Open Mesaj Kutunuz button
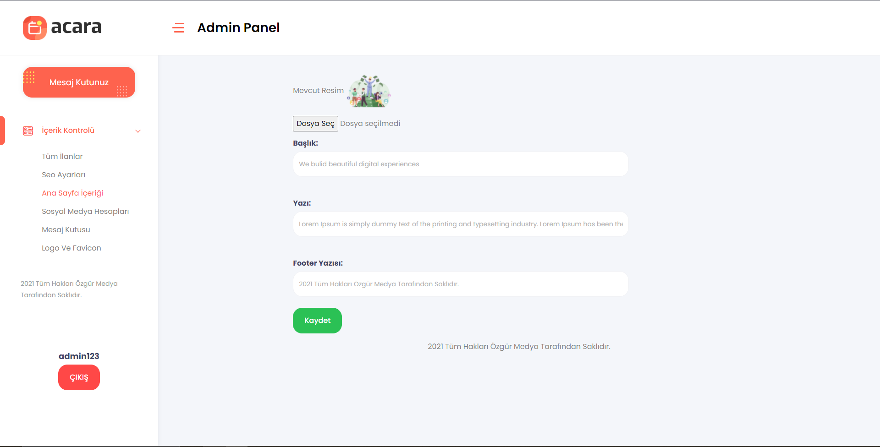Image resolution: width=880 pixels, height=447 pixels. pos(79,82)
